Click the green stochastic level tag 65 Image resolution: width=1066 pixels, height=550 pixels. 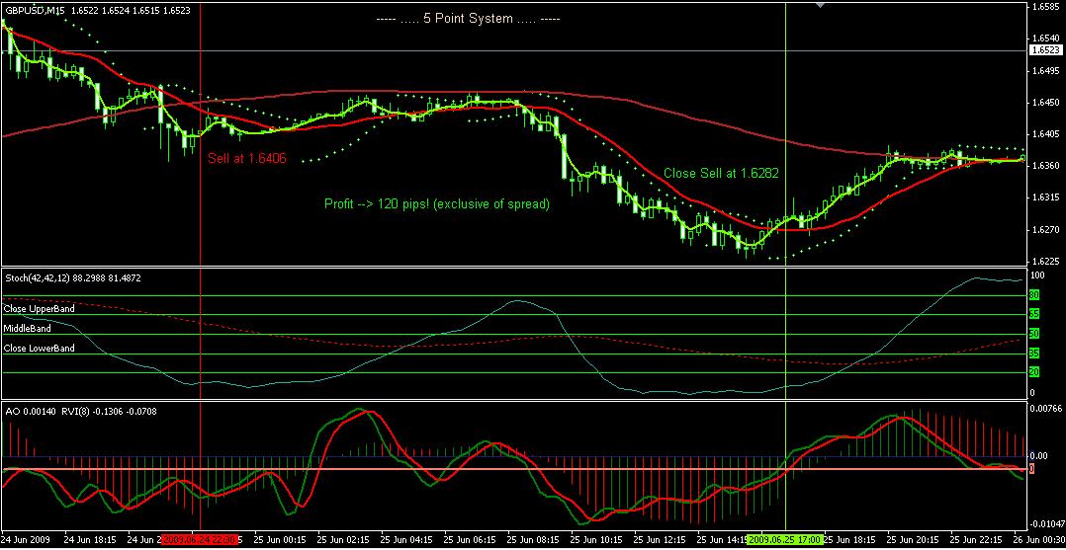click(1034, 314)
